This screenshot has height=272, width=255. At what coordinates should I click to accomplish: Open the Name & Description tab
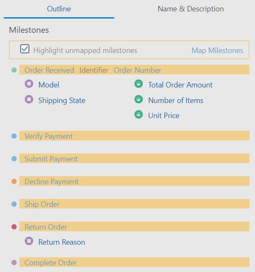[190, 9]
